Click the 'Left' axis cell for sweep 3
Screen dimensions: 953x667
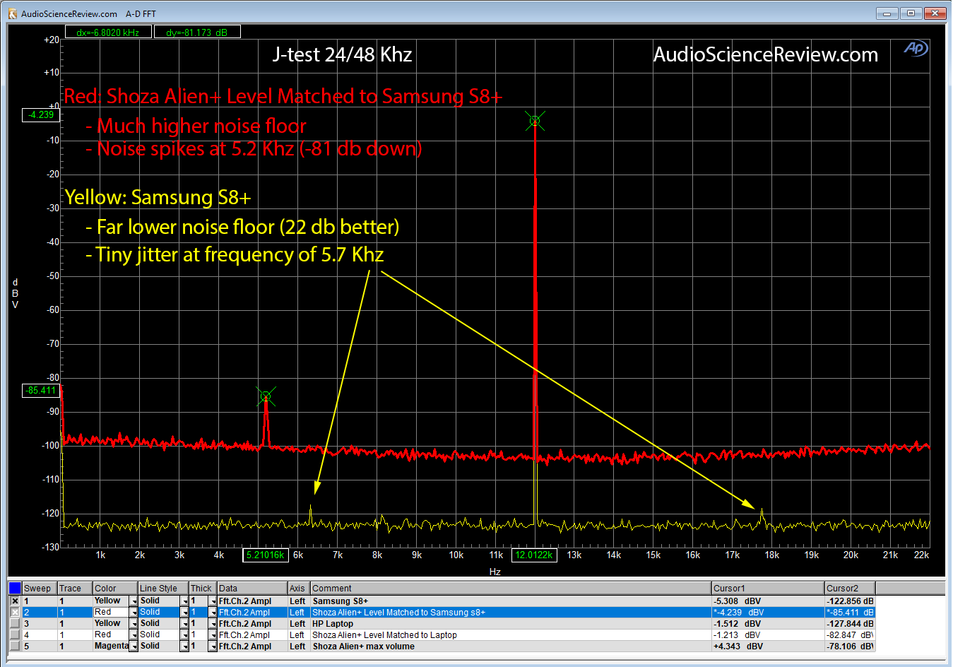pyautogui.click(x=299, y=624)
